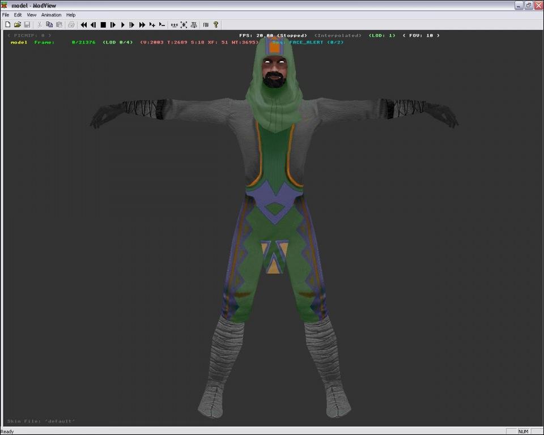Decrease animation speed with minus-arrow icon

point(161,25)
